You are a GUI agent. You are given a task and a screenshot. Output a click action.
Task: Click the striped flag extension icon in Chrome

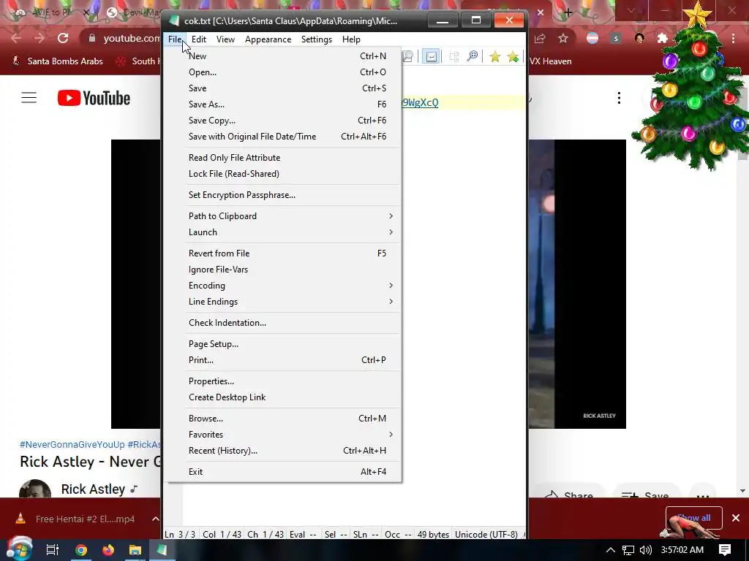[x=592, y=39]
